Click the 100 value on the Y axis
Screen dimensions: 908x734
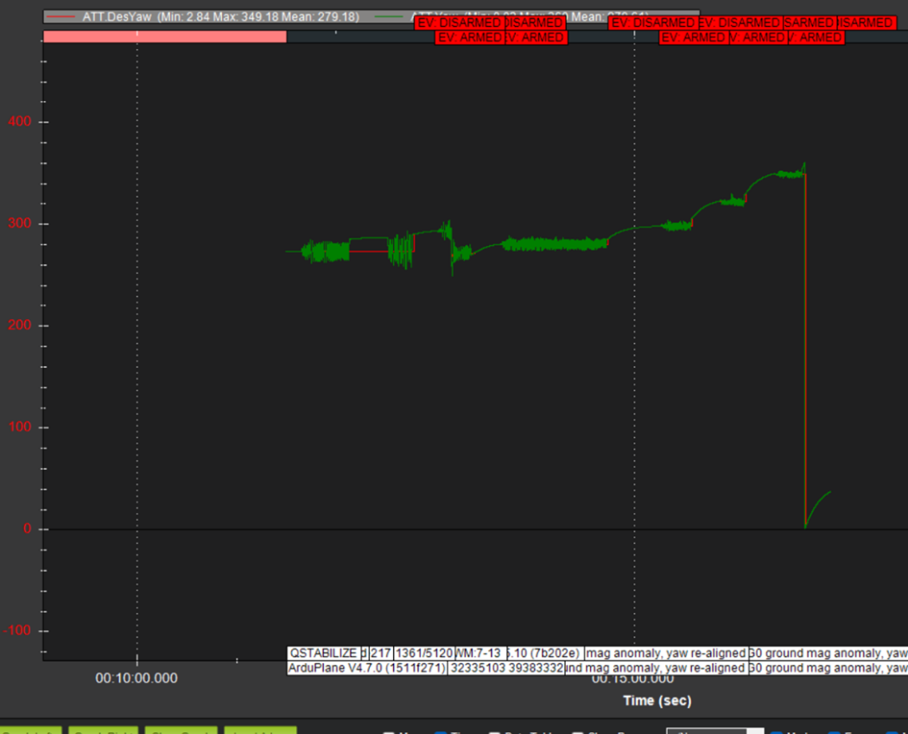20,427
